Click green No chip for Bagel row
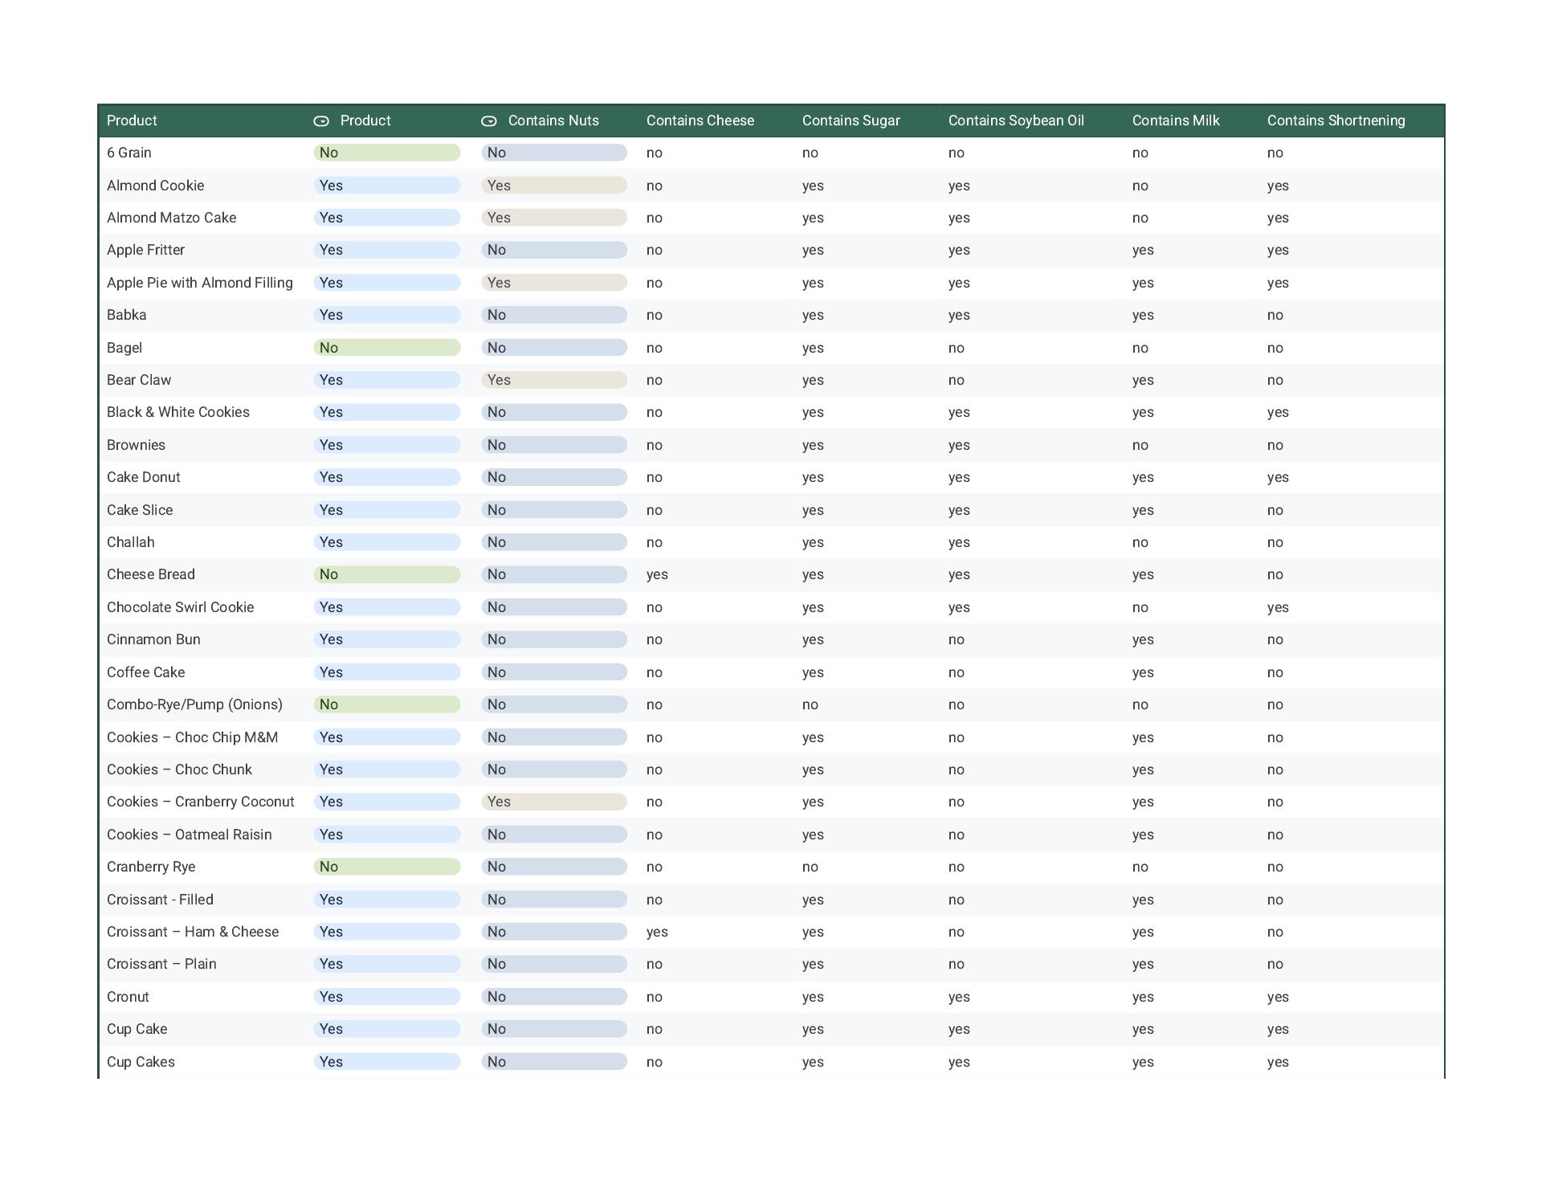This screenshot has height=1192, width=1542. 386,348
